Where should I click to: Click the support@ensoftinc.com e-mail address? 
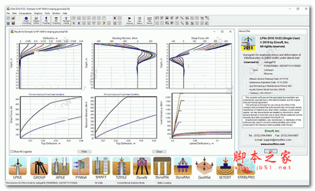278,140
